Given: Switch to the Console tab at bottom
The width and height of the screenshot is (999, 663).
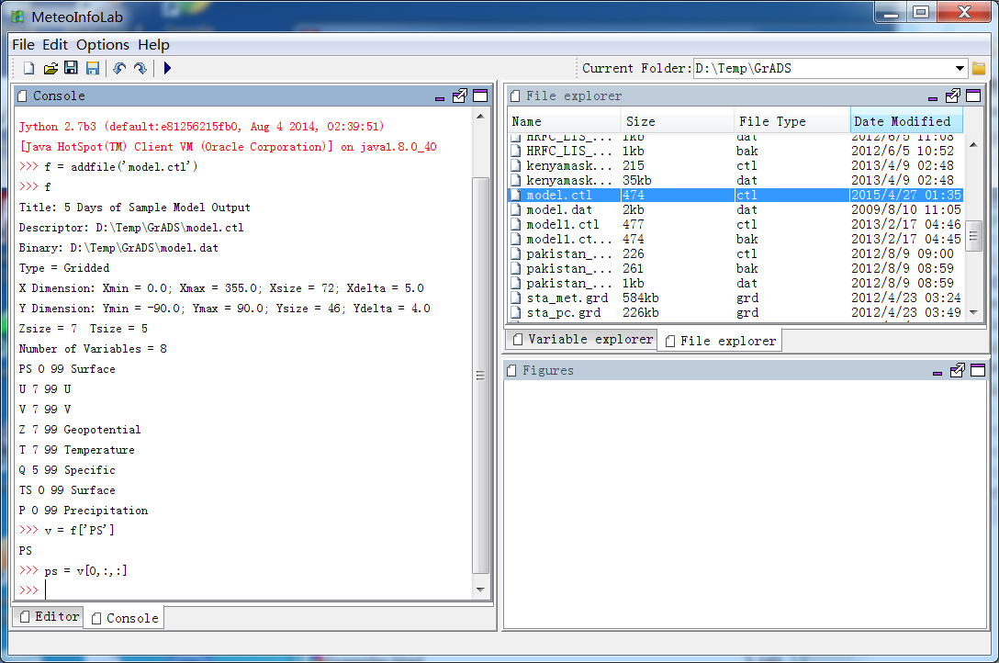Looking at the screenshot, I should pos(125,618).
